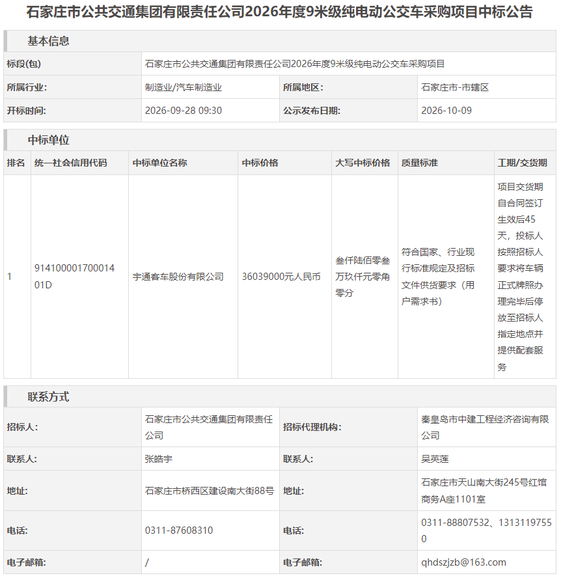Click the 公示发布日期 label
The width and height of the screenshot is (561, 578).
click(x=312, y=111)
